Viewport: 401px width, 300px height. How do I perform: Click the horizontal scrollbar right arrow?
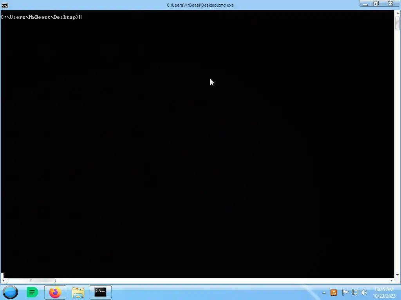pos(391,280)
